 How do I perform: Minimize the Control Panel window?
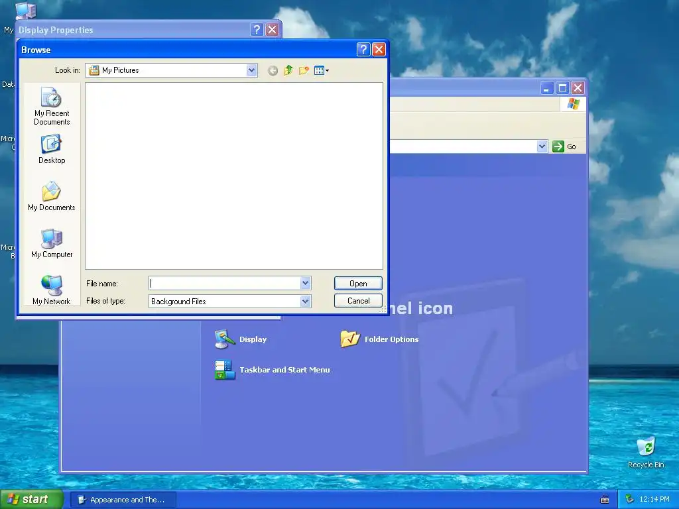547,88
